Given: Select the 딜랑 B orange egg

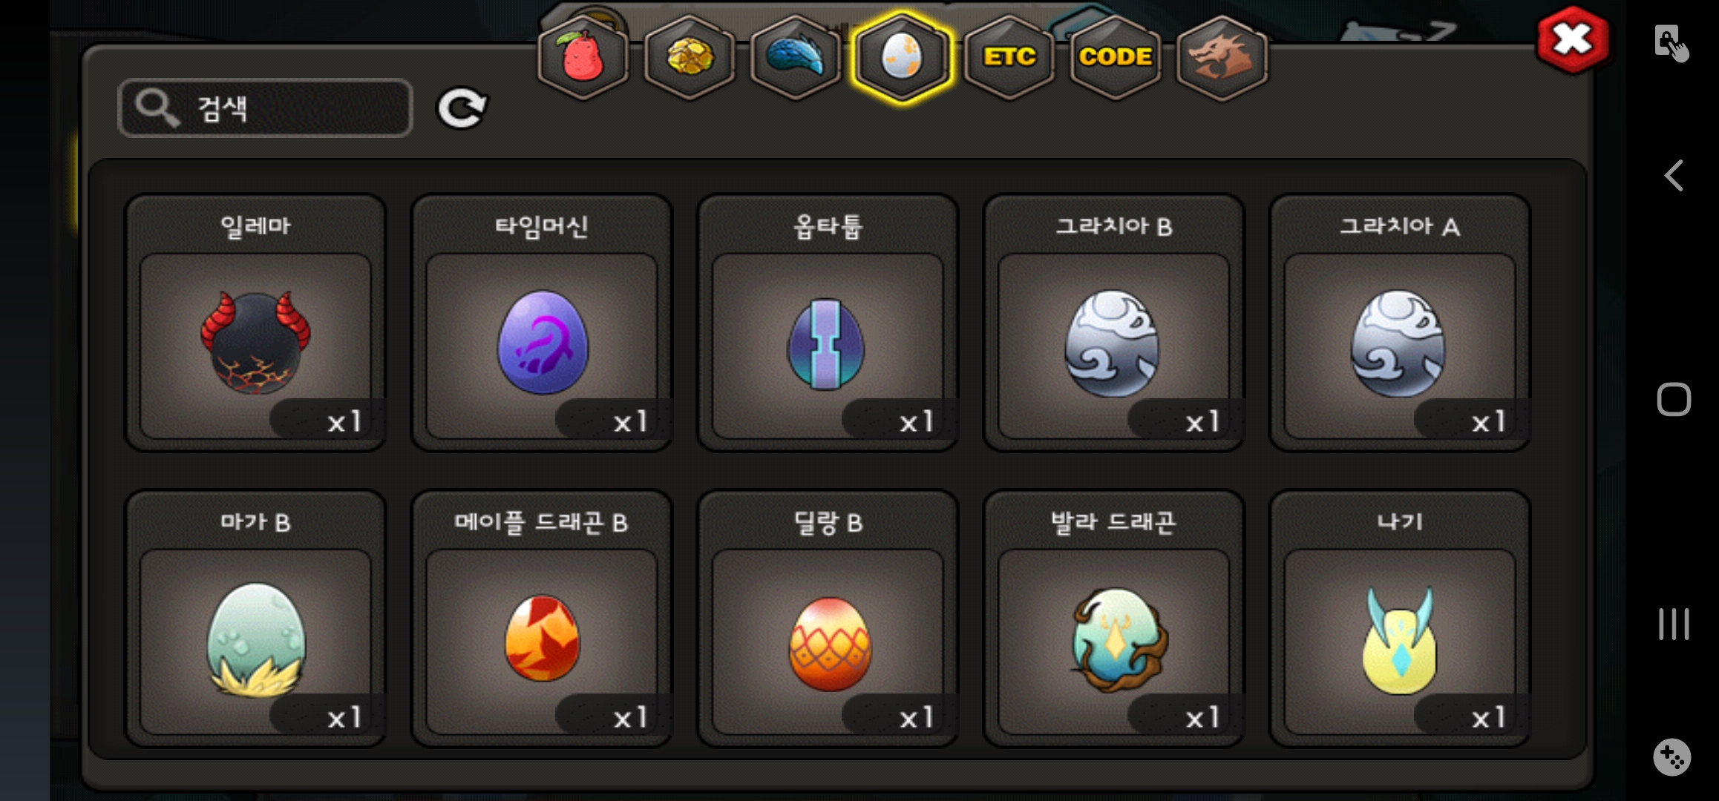Looking at the screenshot, I should point(828,619).
